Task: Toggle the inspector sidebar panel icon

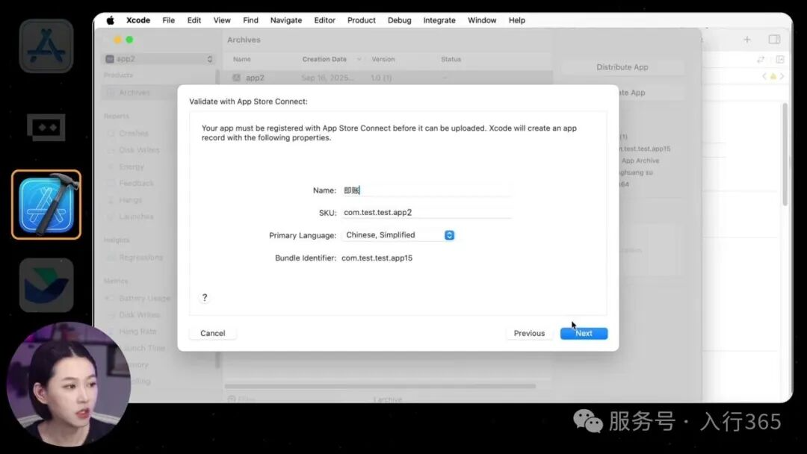Action: [x=774, y=40]
